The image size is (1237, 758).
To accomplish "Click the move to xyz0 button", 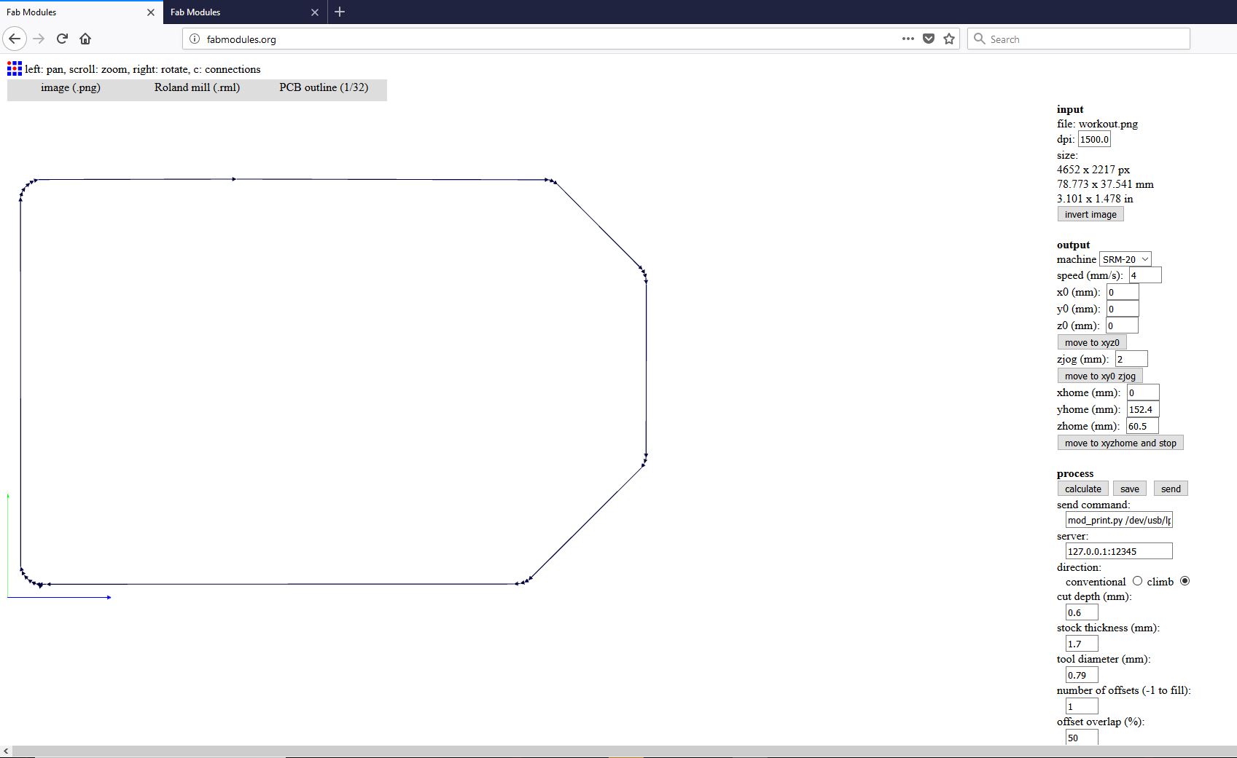I will (x=1092, y=342).
